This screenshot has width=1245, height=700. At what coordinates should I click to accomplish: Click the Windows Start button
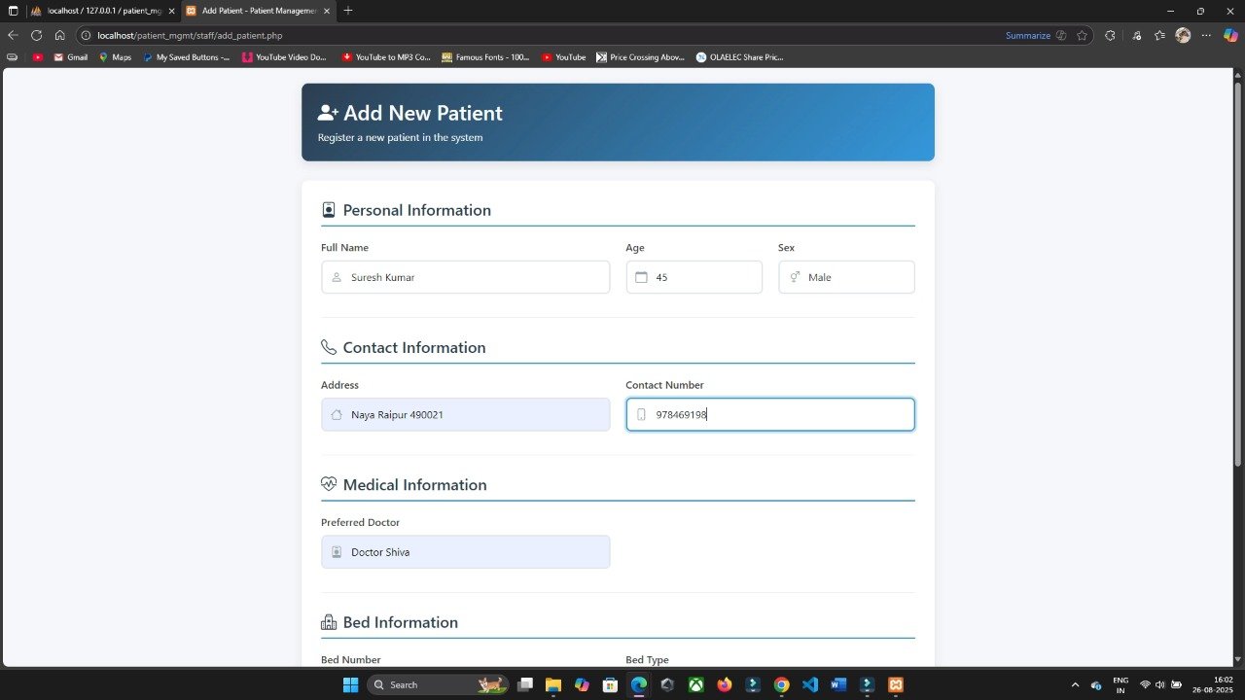pyautogui.click(x=350, y=684)
